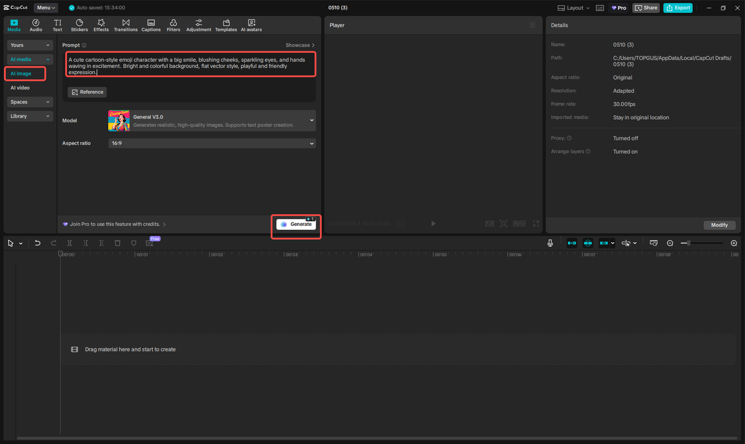745x444 pixels.
Task: Select AI video in sidebar
Action: coord(20,88)
